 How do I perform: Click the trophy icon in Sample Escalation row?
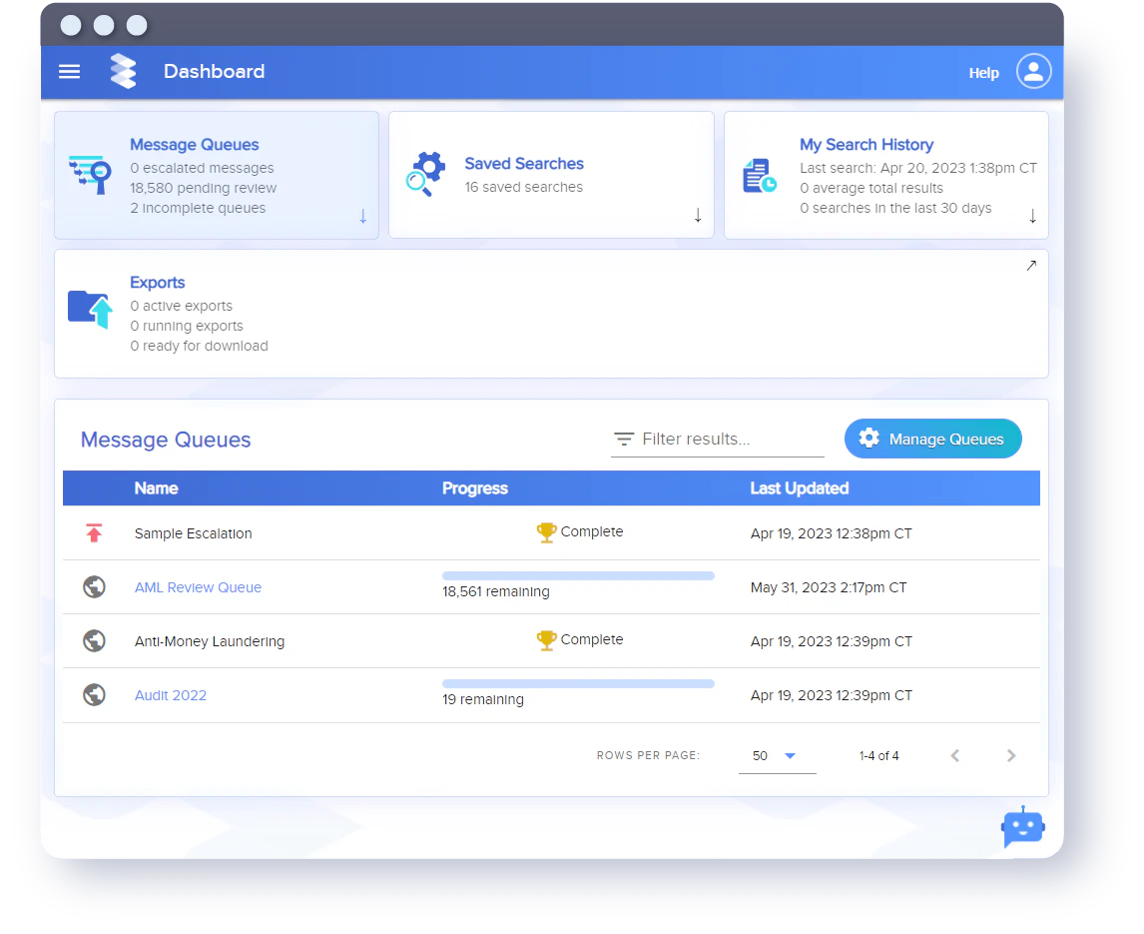[x=546, y=532]
